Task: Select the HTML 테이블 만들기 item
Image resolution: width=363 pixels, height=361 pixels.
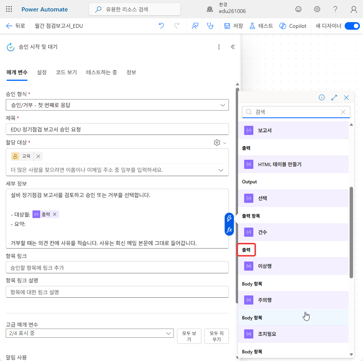Action: 293,164
